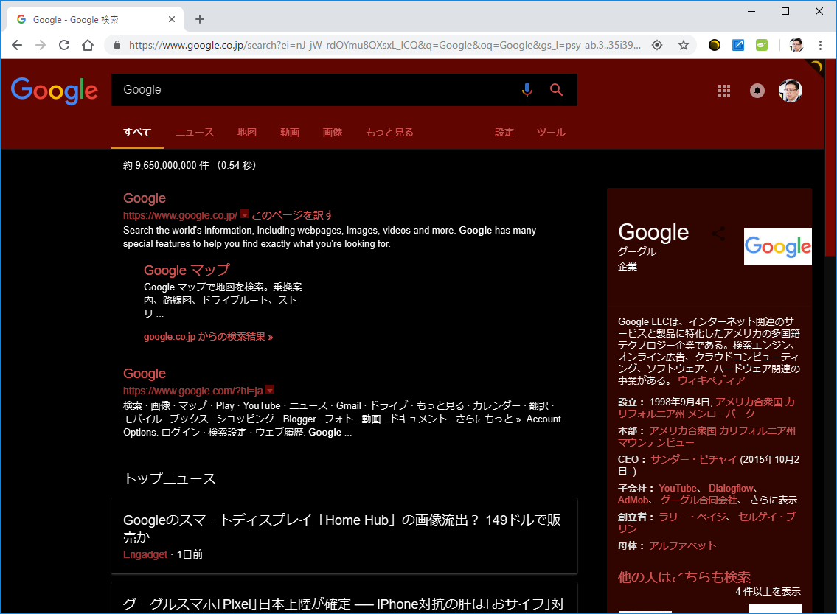Viewport: 837px width, 614px height.
Task: Switch to the 地図 tab
Action: click(246, 132)
